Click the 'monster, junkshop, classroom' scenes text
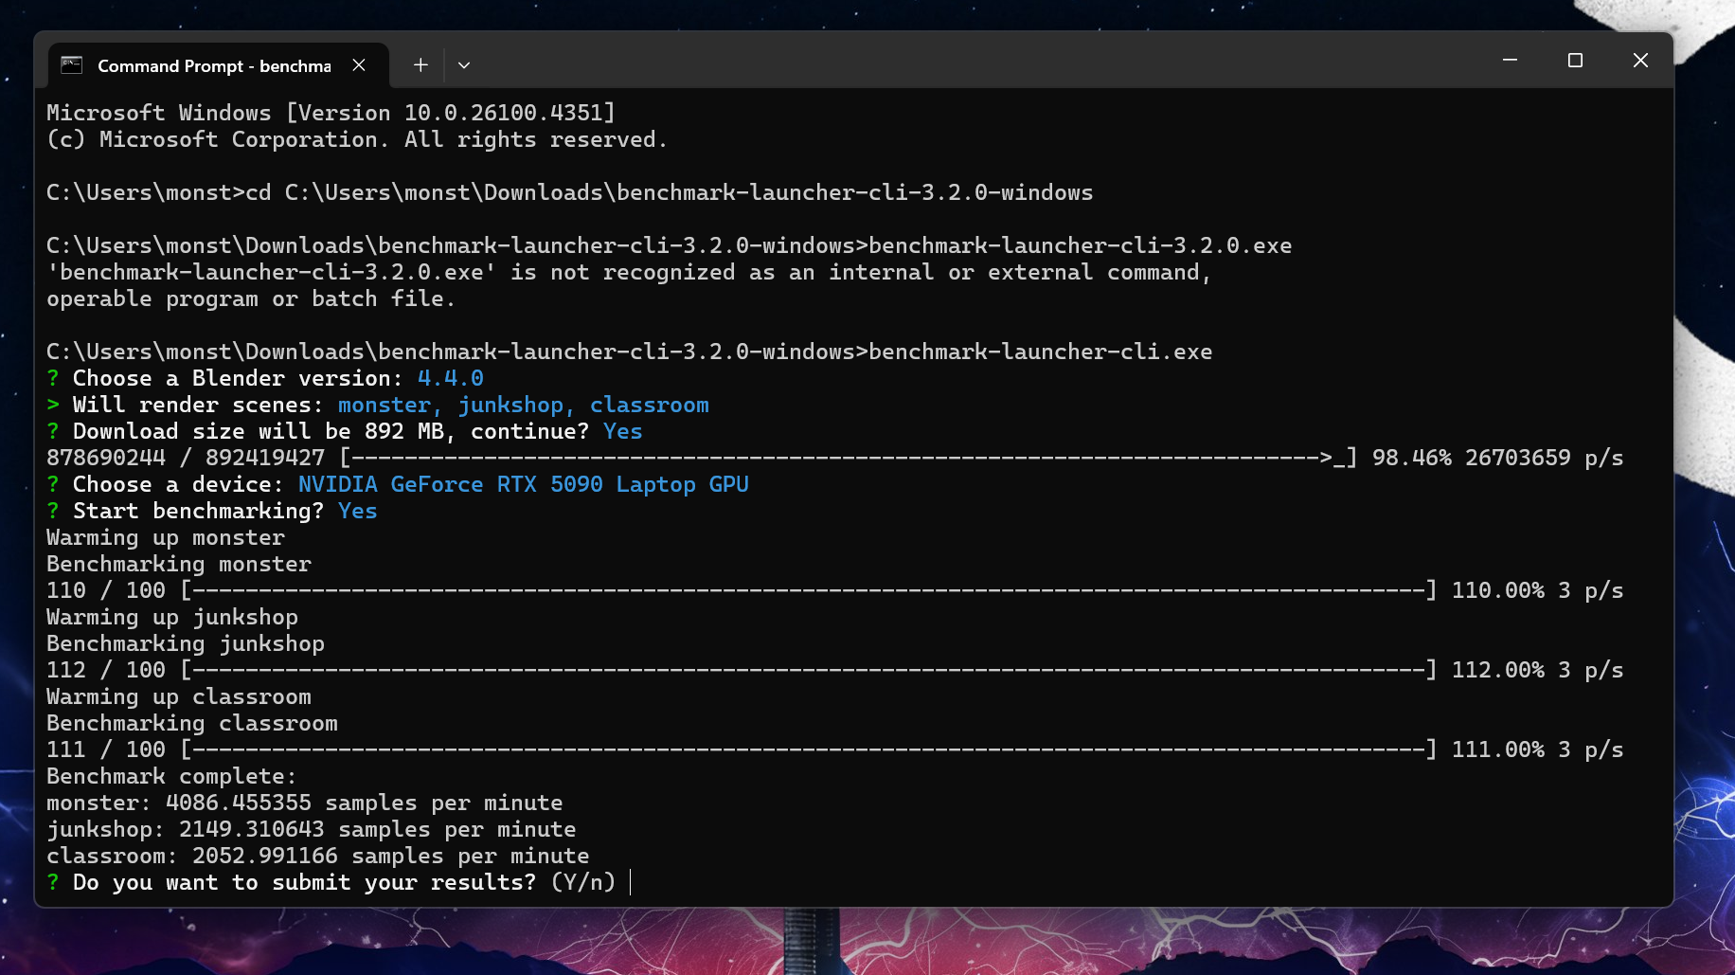Screen dimensions: 1735x975 [524, 405]
